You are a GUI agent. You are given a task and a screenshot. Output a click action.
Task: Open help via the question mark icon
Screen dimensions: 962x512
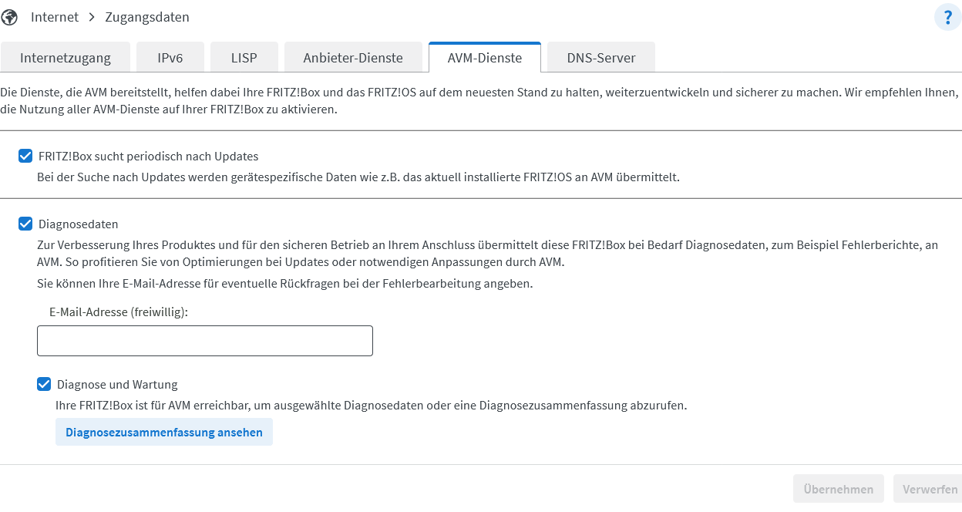click(x=947, y=17)
